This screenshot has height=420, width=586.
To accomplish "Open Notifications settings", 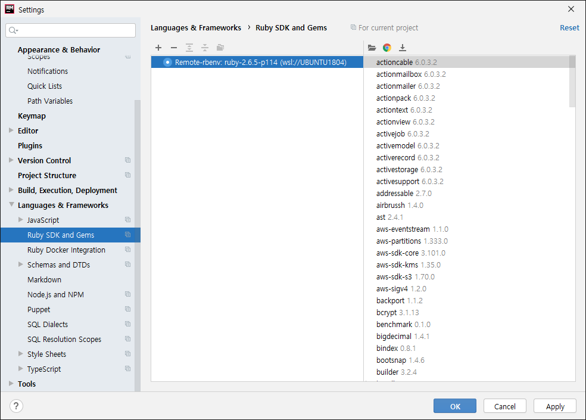I will (48, 71).
